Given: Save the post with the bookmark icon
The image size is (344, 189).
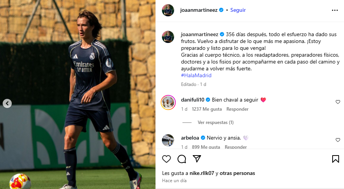Looking at the screenshot, I should (335, 159).
